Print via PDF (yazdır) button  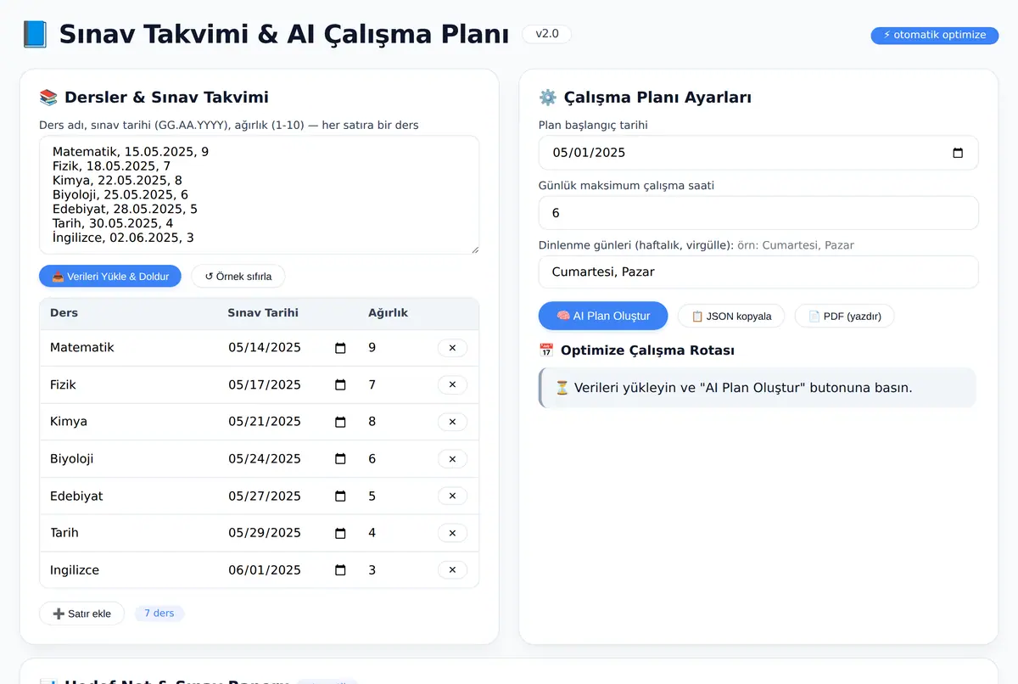[x=844, y=316]
